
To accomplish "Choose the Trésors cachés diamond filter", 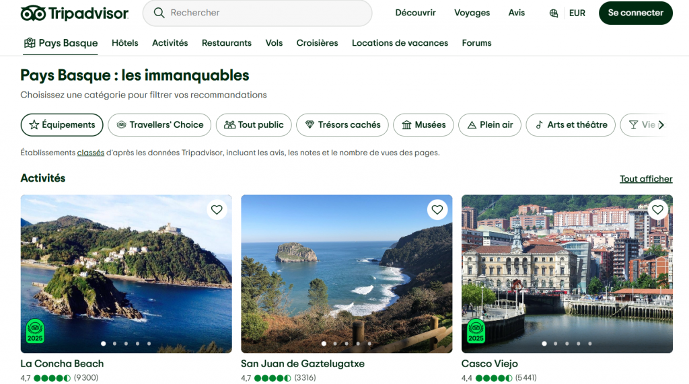I will pyautogui.click(x=342, y=124).
